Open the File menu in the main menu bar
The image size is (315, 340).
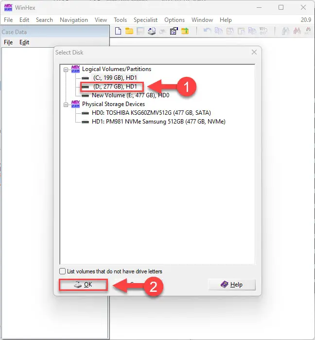click(8, 20)
